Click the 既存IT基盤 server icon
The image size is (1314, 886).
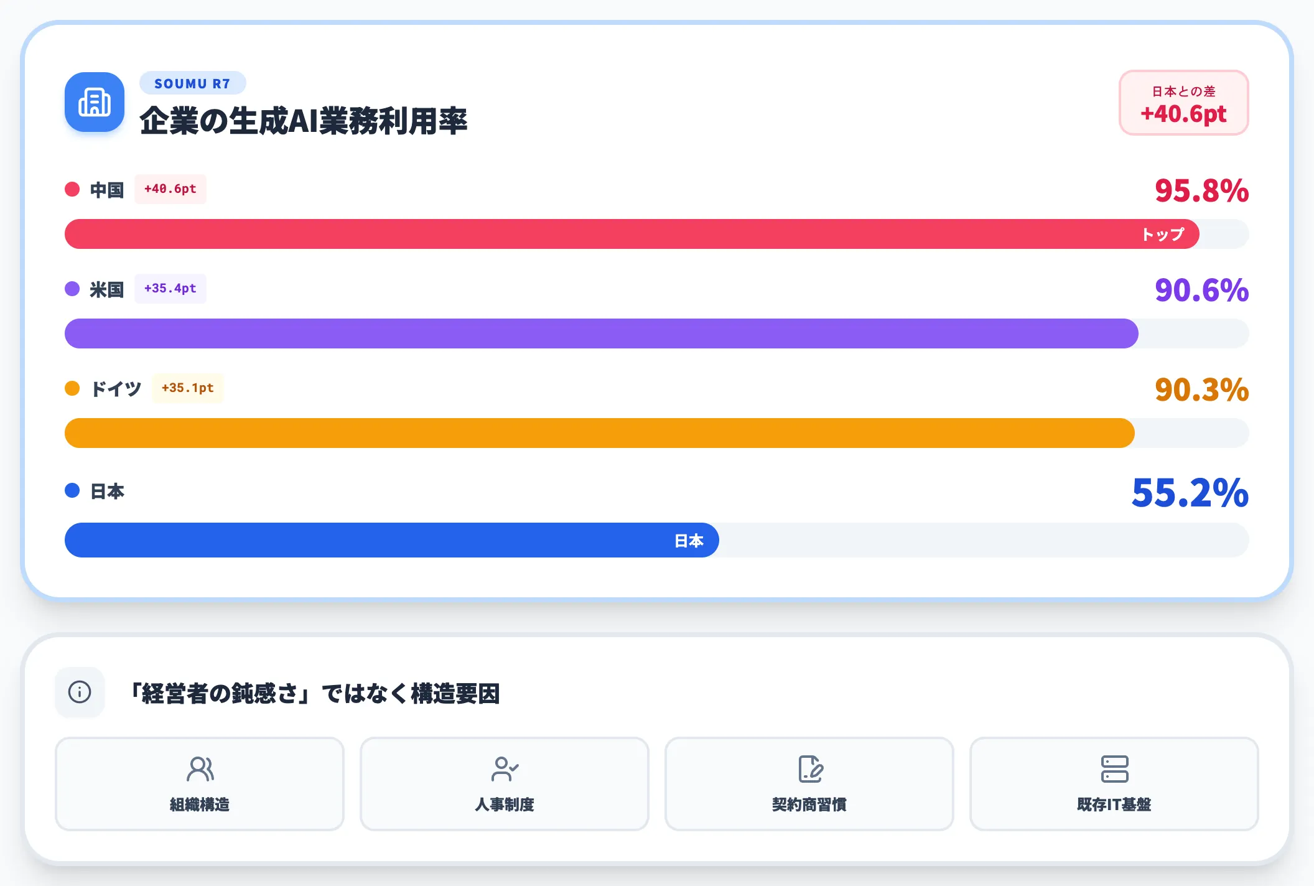click(1114, 769)
